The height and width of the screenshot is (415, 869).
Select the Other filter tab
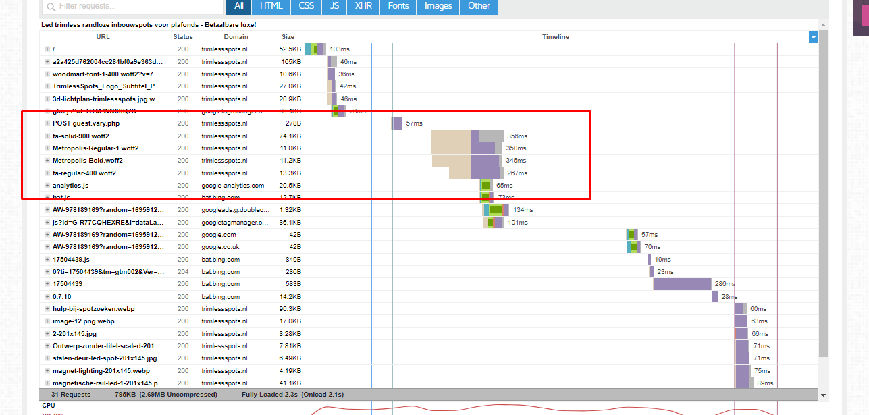coord(479,6)
